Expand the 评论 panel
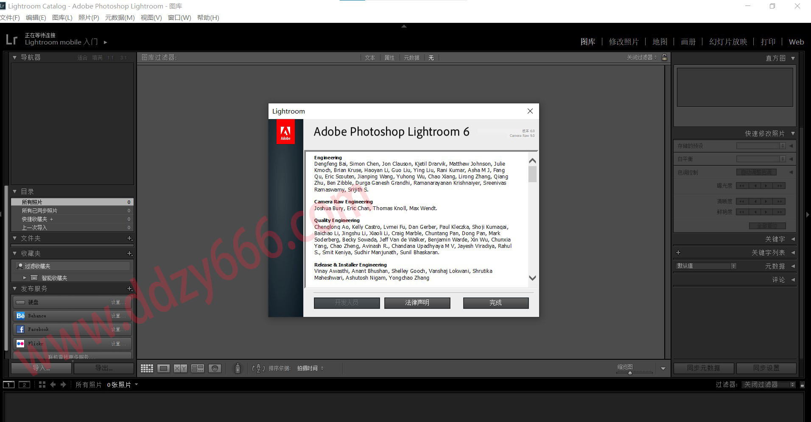The width and height of the screenshot is (811, 422). pos(793,280)
